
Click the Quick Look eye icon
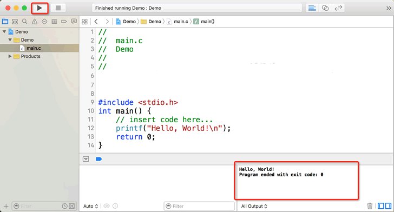(107, 206)
